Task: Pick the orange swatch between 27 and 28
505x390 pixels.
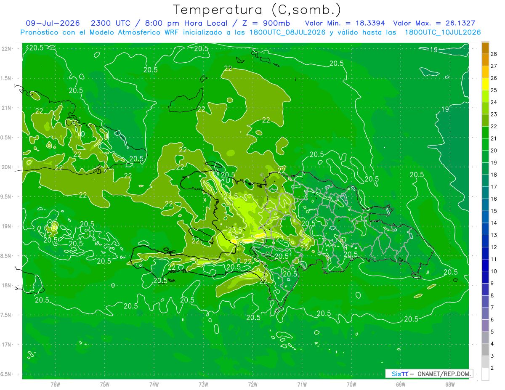Action: tap(485, 60)
